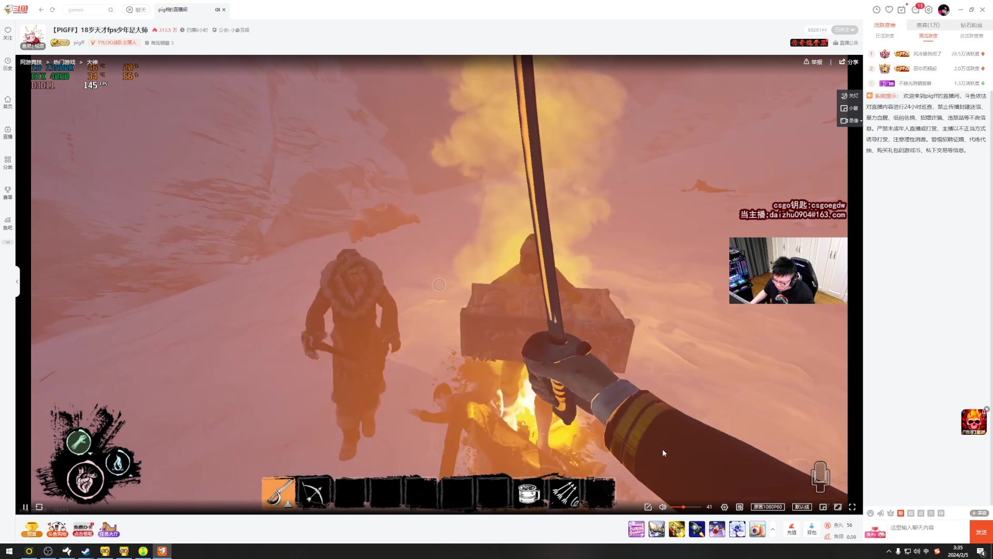The height and width of the screenshot is (559, 993).
Task: Open 历史 history in left sidebar
Action: click(x=8, y=64)
